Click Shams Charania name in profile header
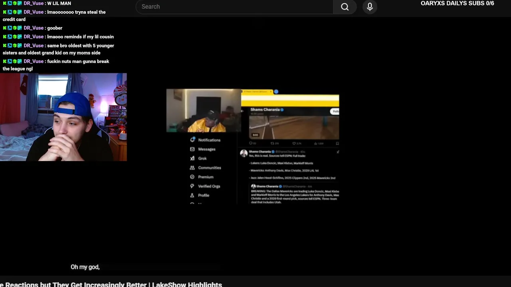 click(265, 110)
